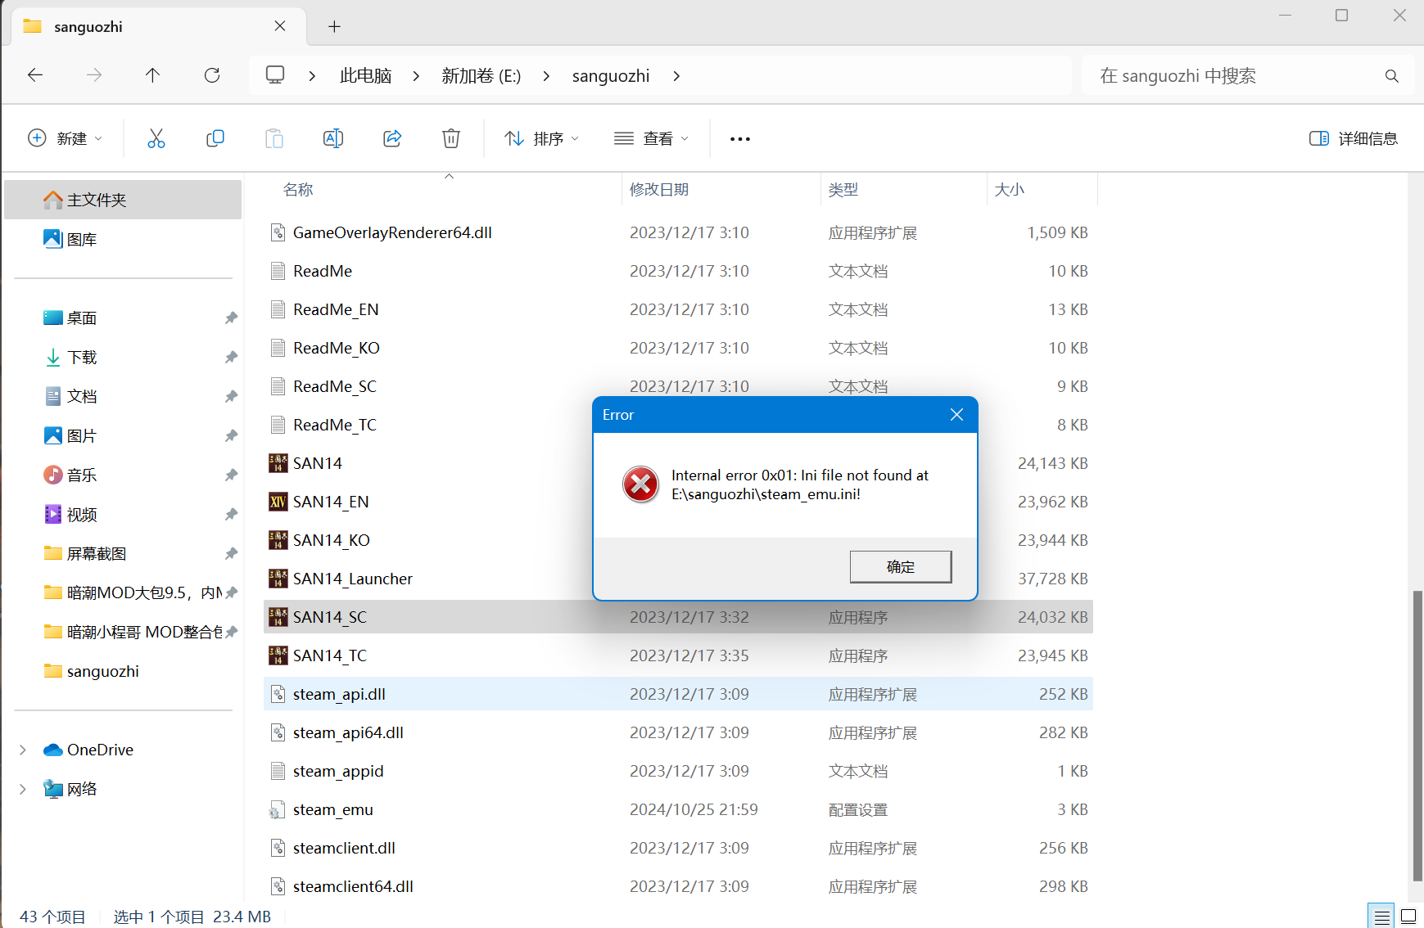Click the vertical scrollbar of file list
Viewport: 1424px width, 928px height.
tap(1417, 737)
